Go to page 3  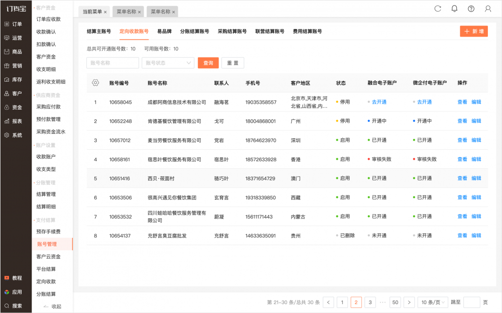(x=370, y=302)
